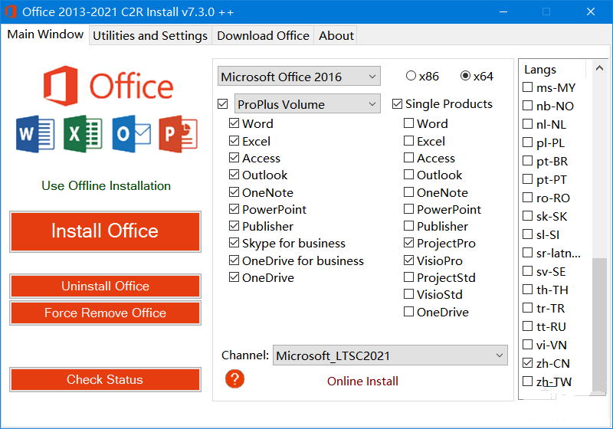
Task: Check Access under Single Products
Action: tap(408, 158)
